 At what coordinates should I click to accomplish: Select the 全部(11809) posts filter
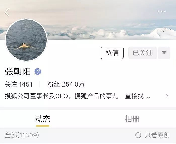click(x=22, y=135)
